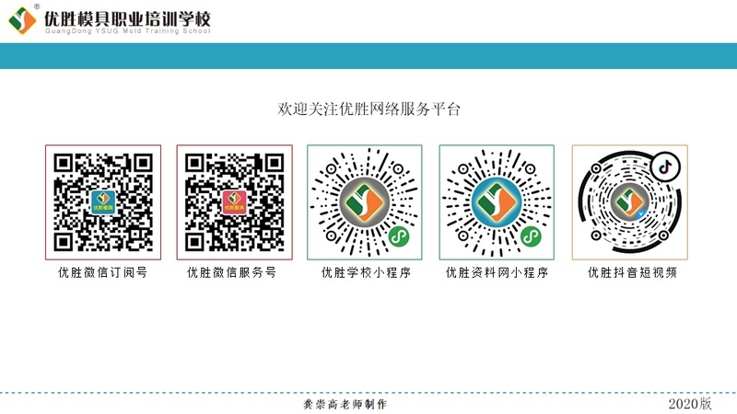Click green mini program badge on 优胜学校 code
737x414 pixels.
pos(399,236)
